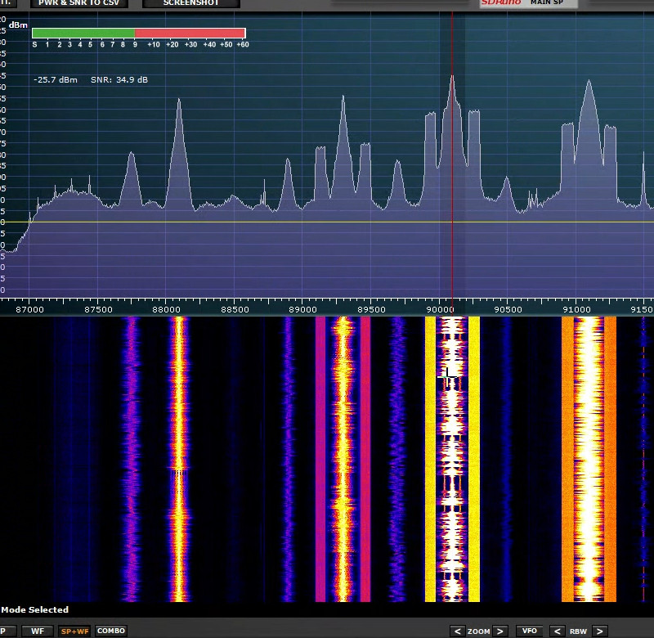Click the S-meter signal strength bar

(139, 33)
